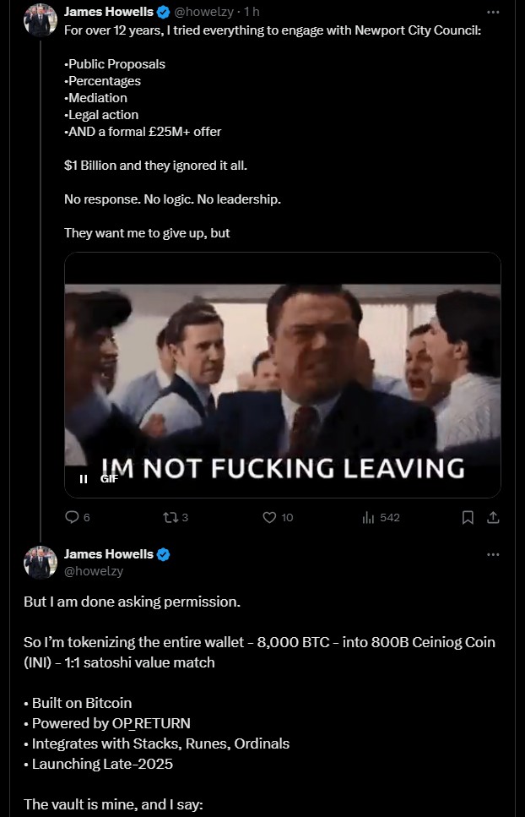Click @howelzy handle in top tweet
The width and height of the screenshot is (525, 817).
click(203, 12)
